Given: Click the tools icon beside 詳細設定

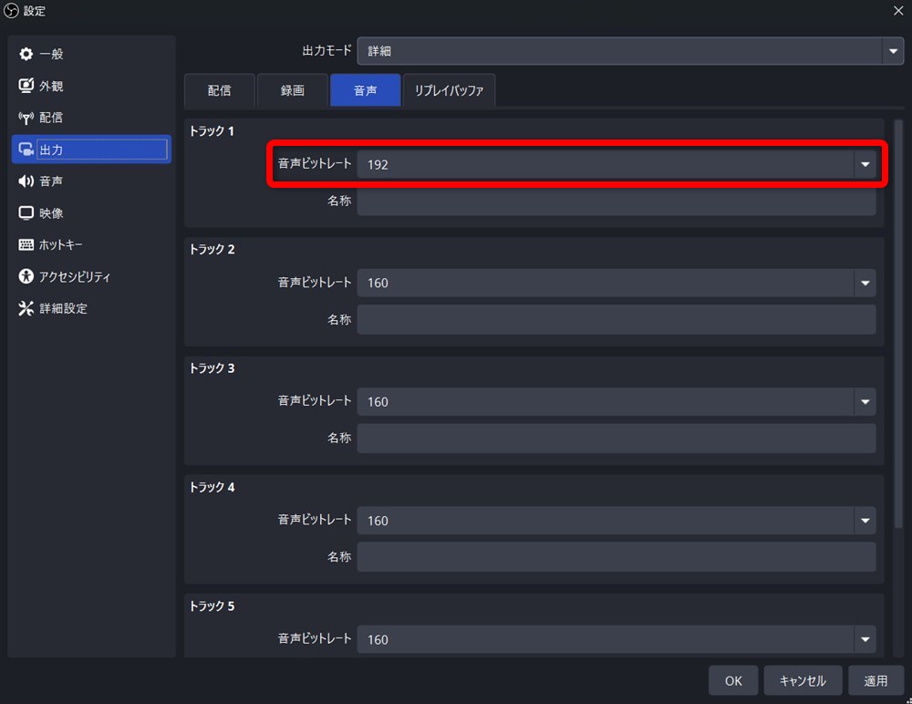Looking at the screenshot, I should point(26,308).
